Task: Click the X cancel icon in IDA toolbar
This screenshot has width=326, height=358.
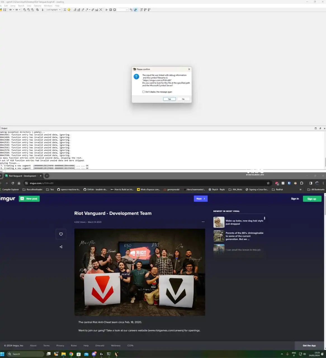Action: (x=101, y=10)
